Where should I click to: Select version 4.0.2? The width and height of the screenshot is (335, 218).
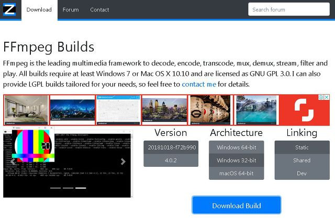click(x=171, y=160)
